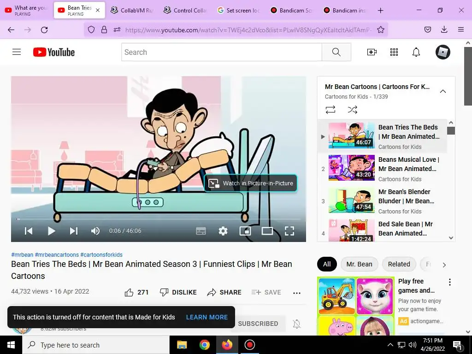The height and width of the screenshot is (354, 472).
Task: Click the search magnifier button
Action: (336, 52)
